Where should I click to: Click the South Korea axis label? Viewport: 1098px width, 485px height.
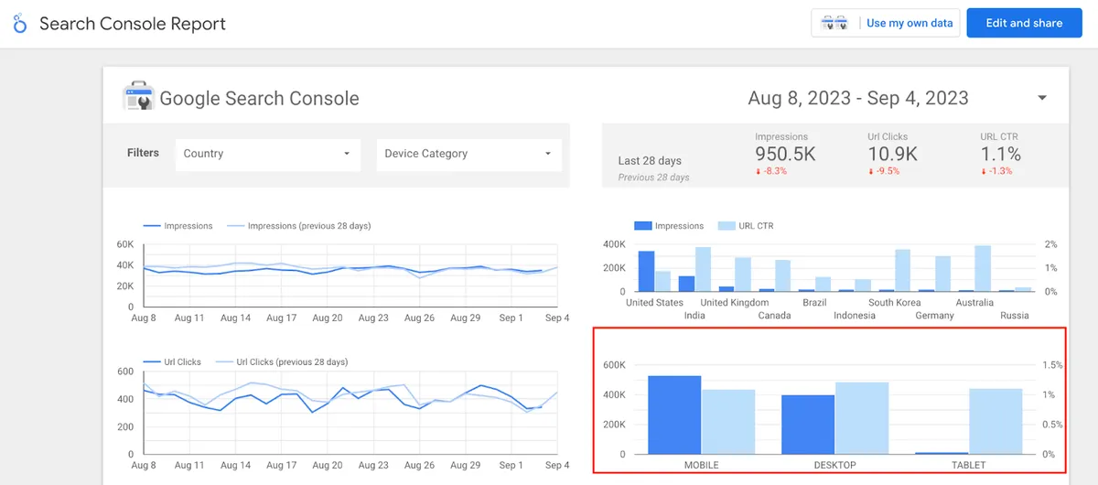click(x=895, y=303)
